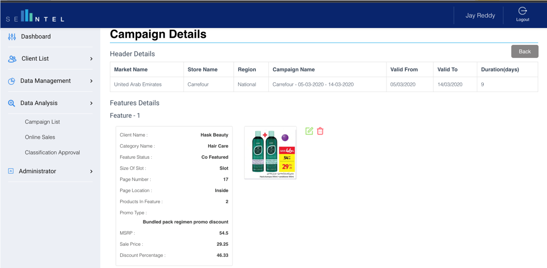Open Online Sales submenu item
Image resolution: width=547 pixels, height=268 pixels.
pos(40,137)
